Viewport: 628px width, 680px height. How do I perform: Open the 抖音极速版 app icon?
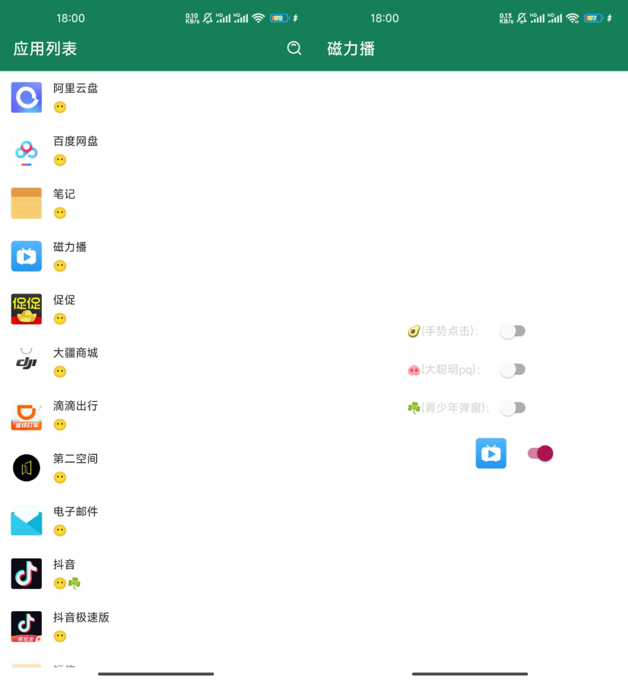click(26, 626)
